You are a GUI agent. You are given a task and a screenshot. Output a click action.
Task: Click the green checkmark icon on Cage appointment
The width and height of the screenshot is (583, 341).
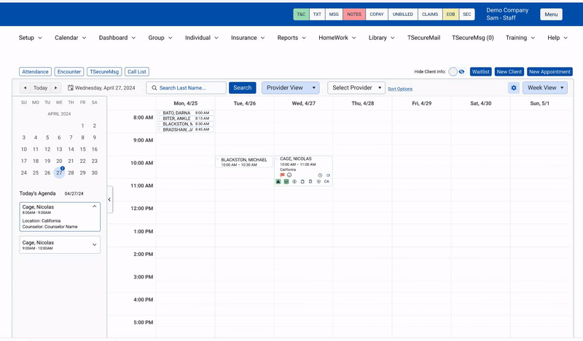(286, 182)
